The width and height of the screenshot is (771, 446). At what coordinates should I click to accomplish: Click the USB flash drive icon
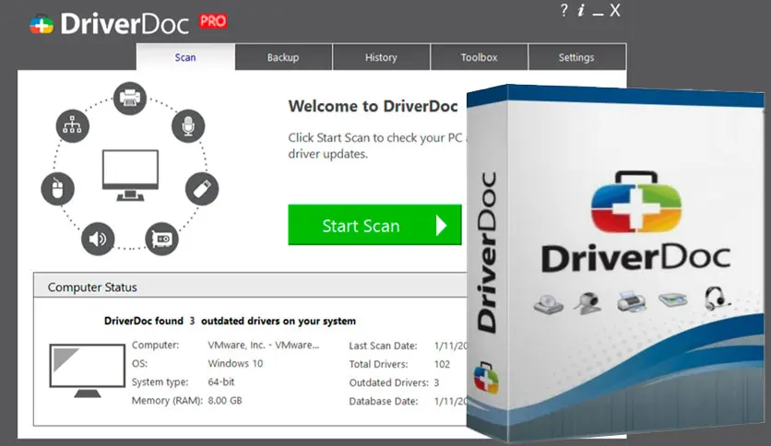[x=202, y=189]
